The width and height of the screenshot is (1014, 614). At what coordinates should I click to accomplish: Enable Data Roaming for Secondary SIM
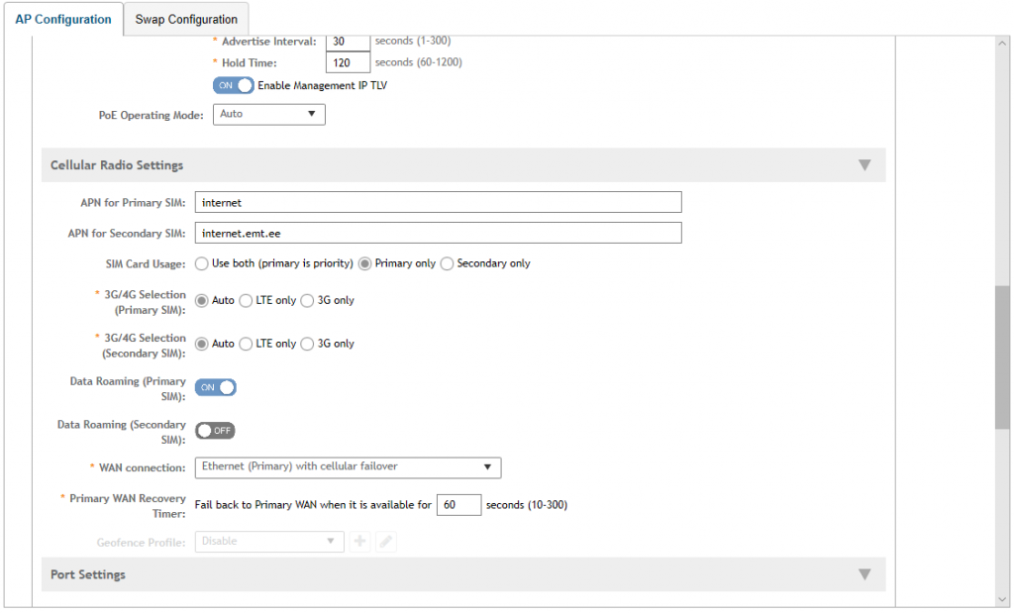click(215, 431)
